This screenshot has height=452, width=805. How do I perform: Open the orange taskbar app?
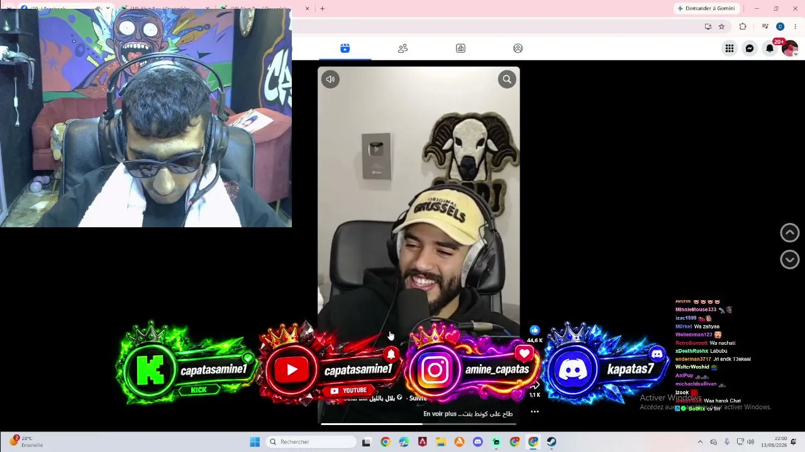(459, 442)
